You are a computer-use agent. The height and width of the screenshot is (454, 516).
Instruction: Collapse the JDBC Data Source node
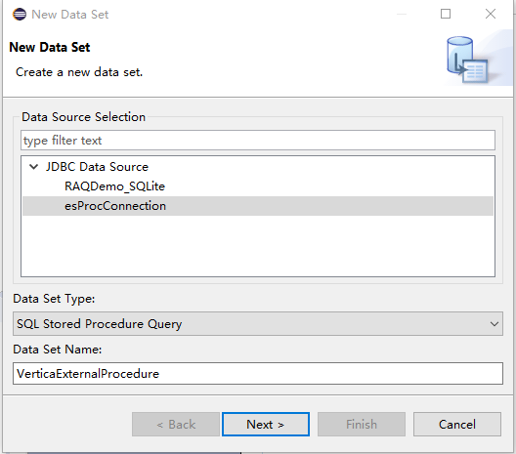[x=33, y=167]
